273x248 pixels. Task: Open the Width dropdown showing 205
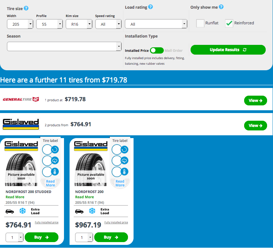pos(20,24)
